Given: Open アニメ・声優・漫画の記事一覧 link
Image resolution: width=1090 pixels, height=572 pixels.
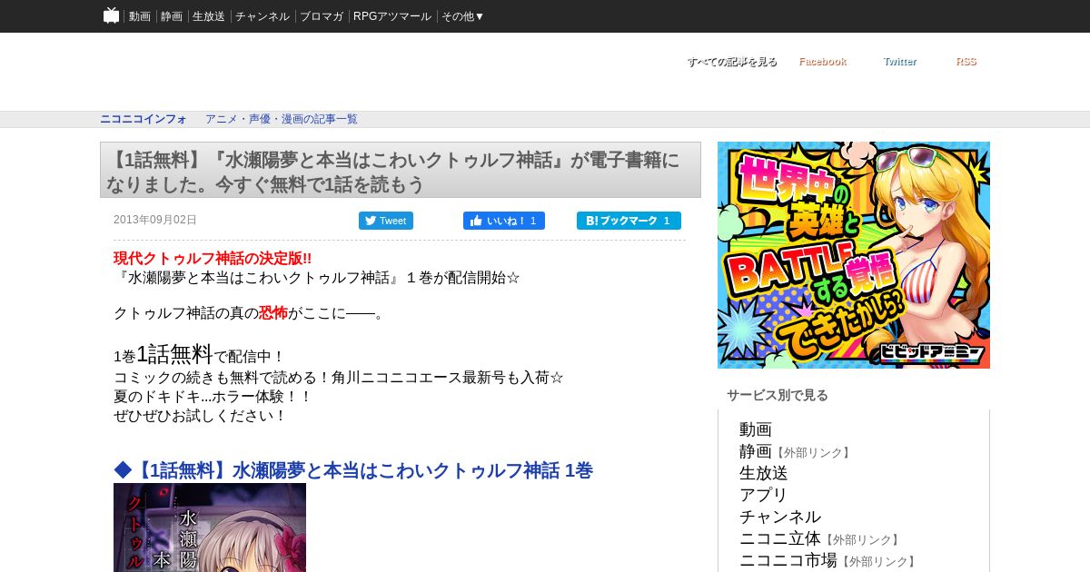Looking at the screenshot, I should 282,119.
